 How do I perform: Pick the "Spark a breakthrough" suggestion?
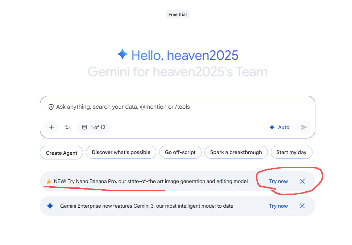236,153
